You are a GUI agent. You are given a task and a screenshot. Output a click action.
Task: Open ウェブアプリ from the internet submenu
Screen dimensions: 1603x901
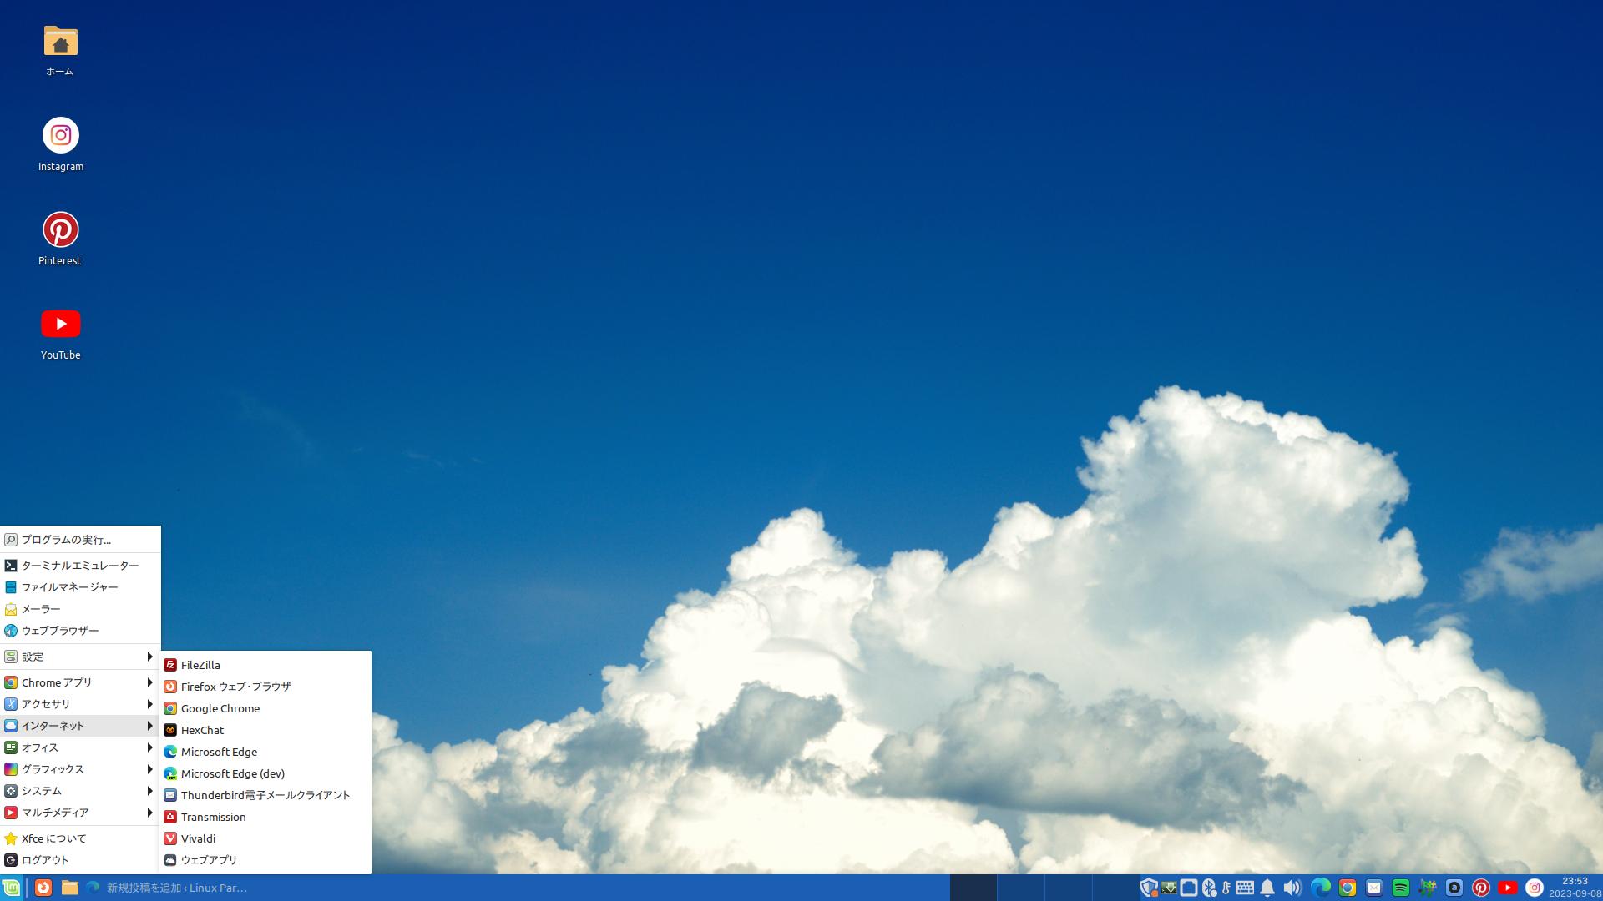point(265,860)
